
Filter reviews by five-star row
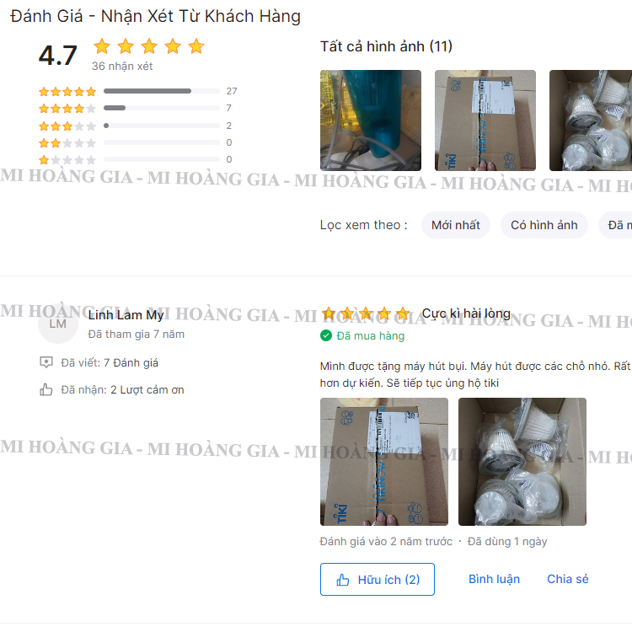coord(138,92)
